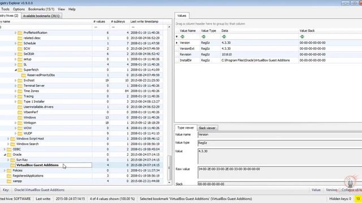
Task: Open the Options menu
Action: point(19,9)
